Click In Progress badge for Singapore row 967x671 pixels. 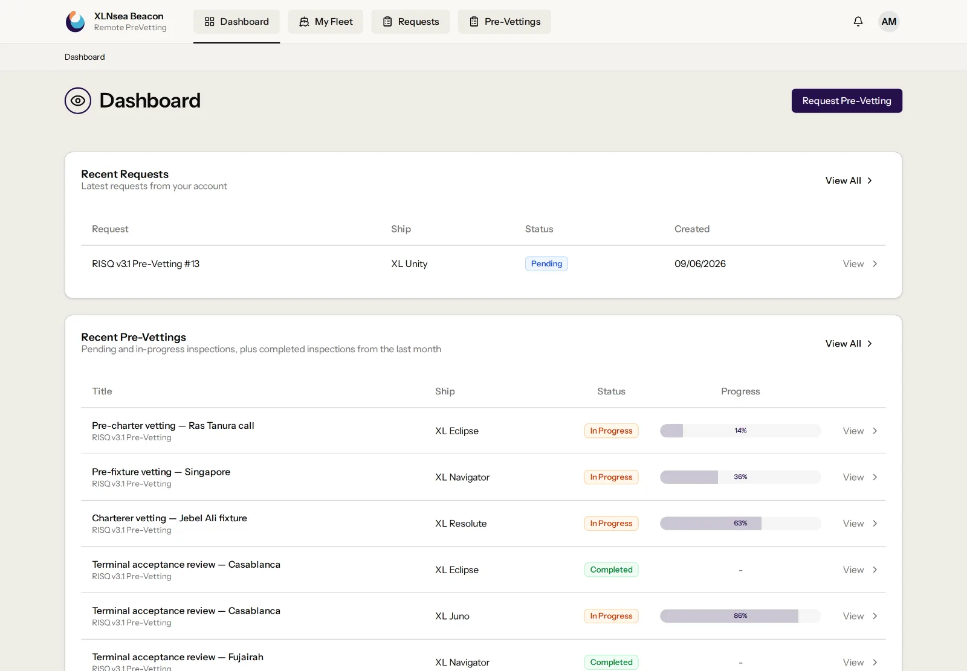pyautogui.click(x=611, y=477)
